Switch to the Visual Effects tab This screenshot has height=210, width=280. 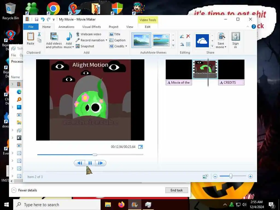point(91,27)
